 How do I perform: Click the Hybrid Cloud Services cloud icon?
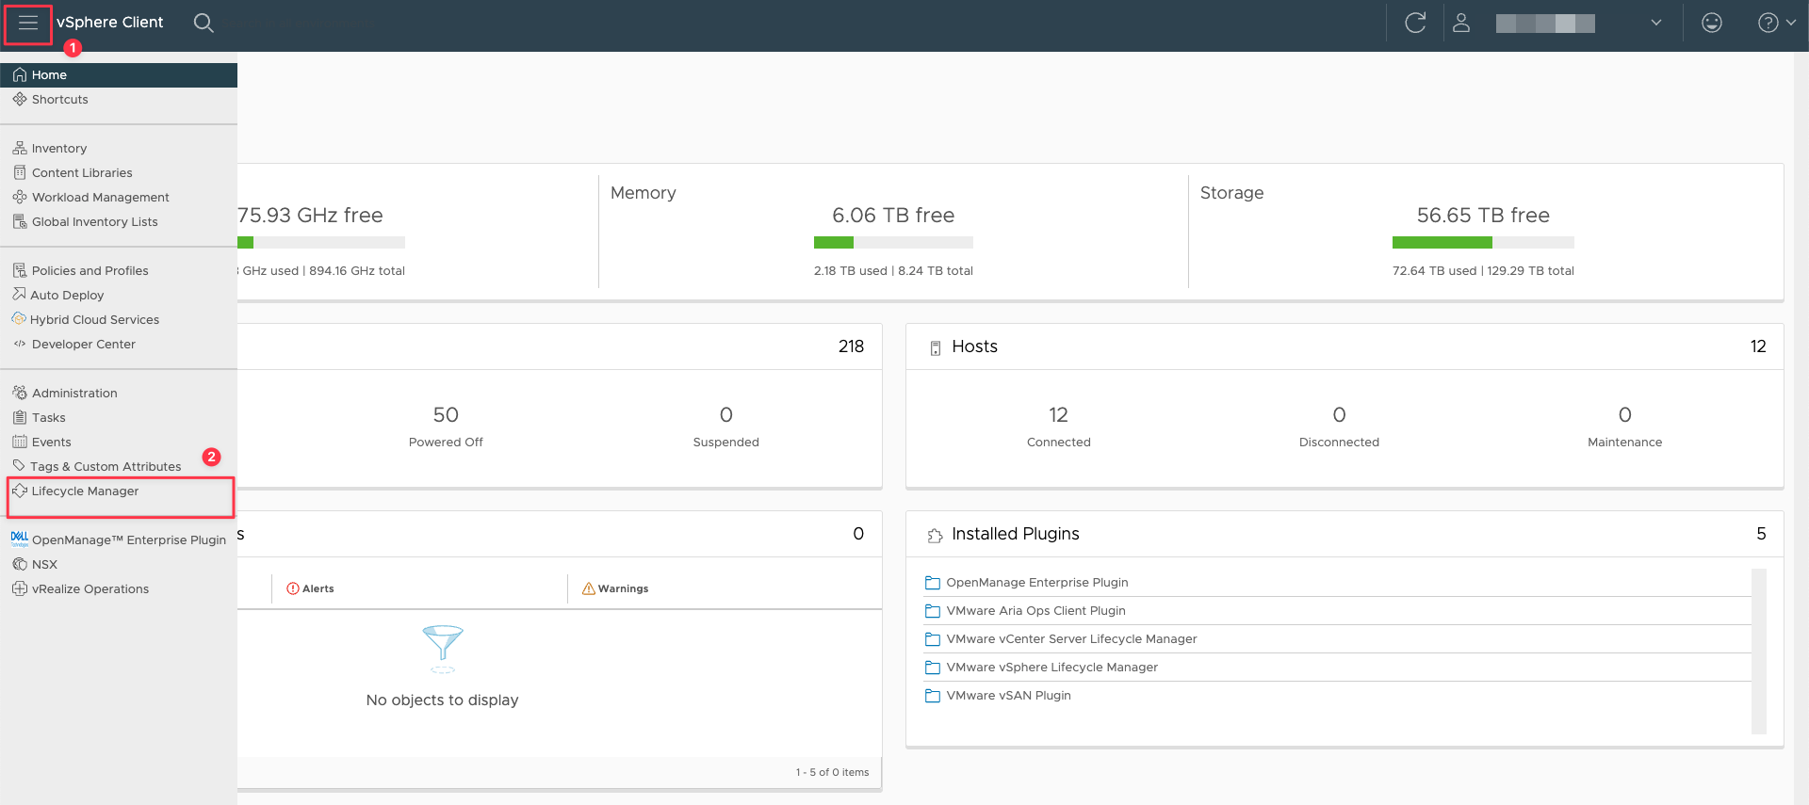(19, 318)
